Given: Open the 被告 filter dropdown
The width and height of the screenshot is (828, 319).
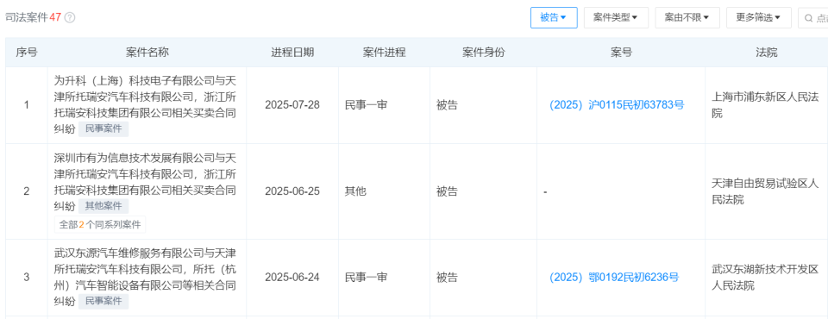Looking at the screenshot, I should pyautogui.click(x=554, y=17).
